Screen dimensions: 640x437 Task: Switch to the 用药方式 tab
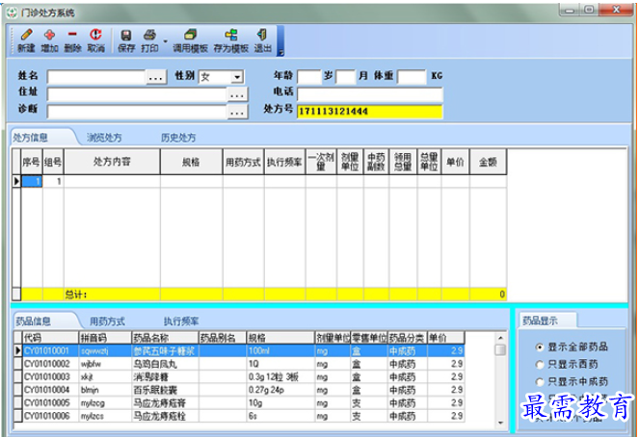107,321
